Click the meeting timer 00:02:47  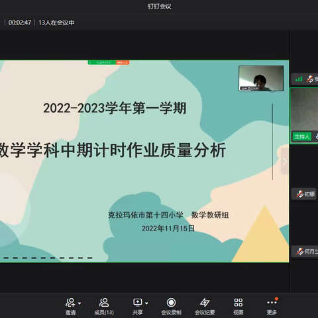pyautogui.click(x=20, y=23)
